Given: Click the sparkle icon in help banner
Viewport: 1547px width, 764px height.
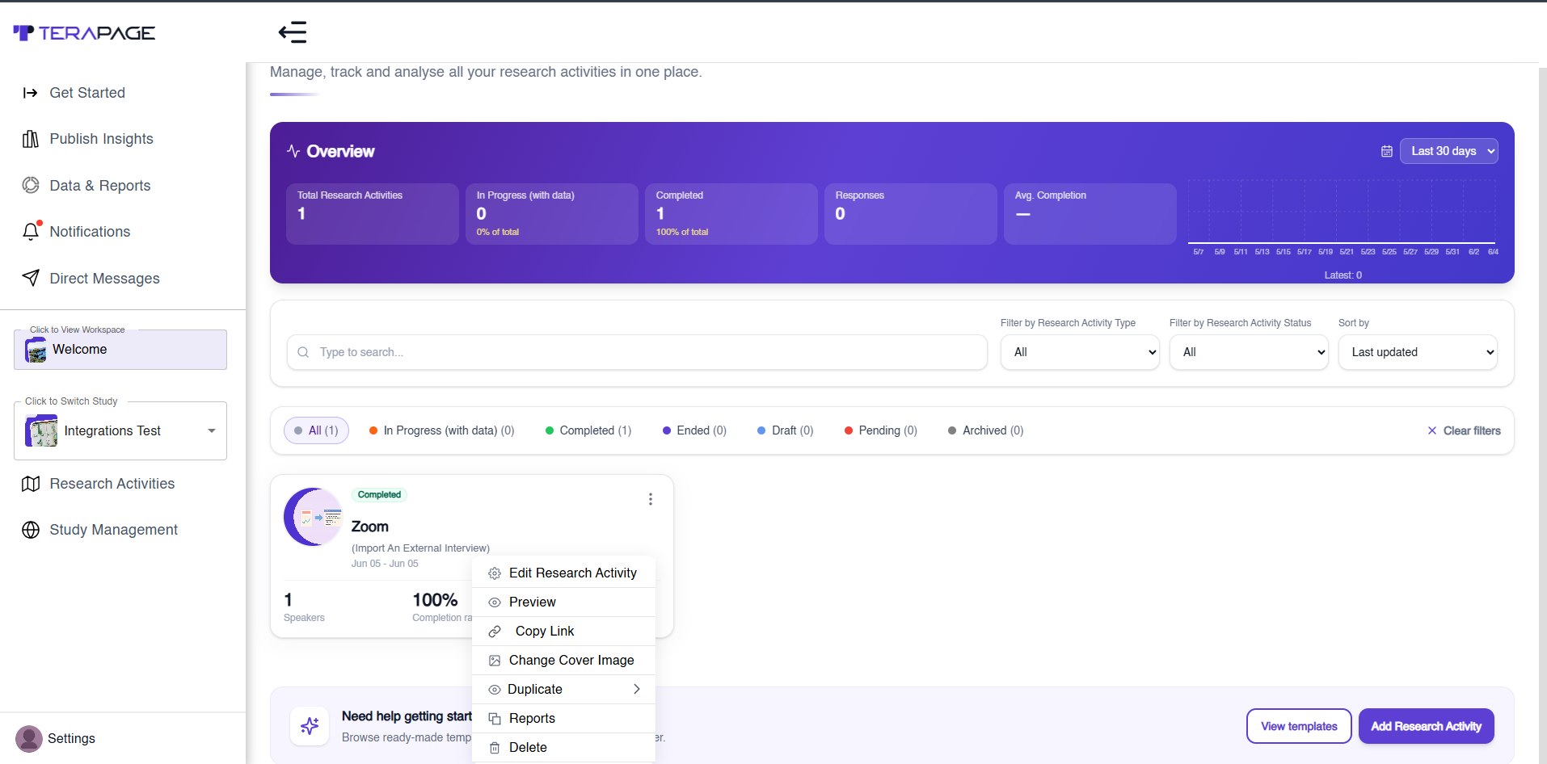Looking at the screenshot, I should (x=310, y=726).
